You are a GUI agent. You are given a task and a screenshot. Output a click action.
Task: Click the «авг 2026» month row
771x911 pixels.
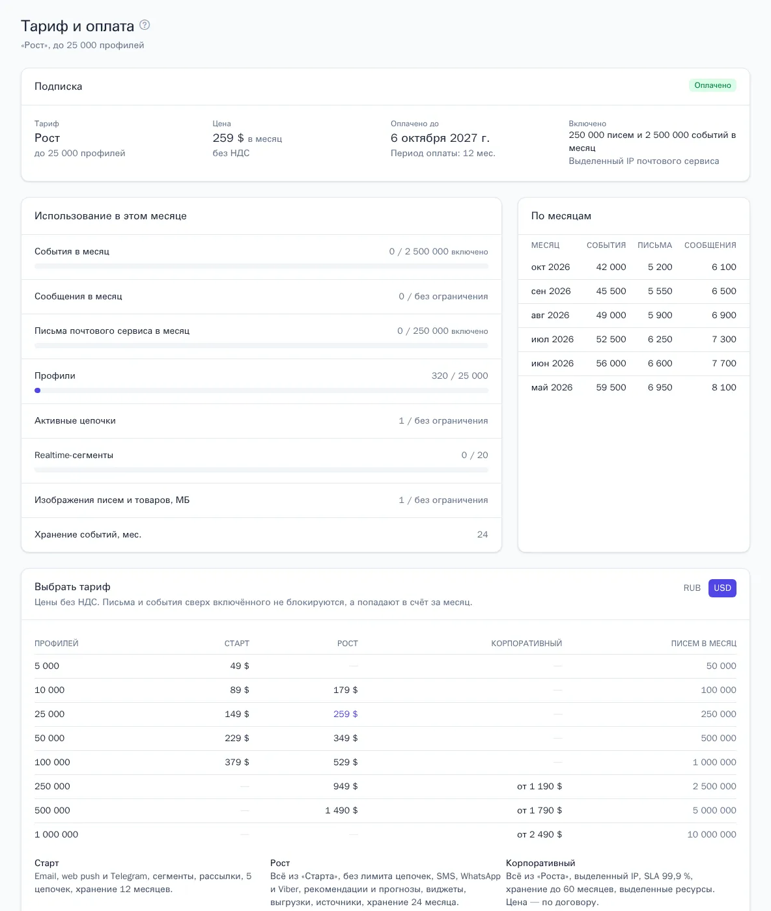point(634,315)
